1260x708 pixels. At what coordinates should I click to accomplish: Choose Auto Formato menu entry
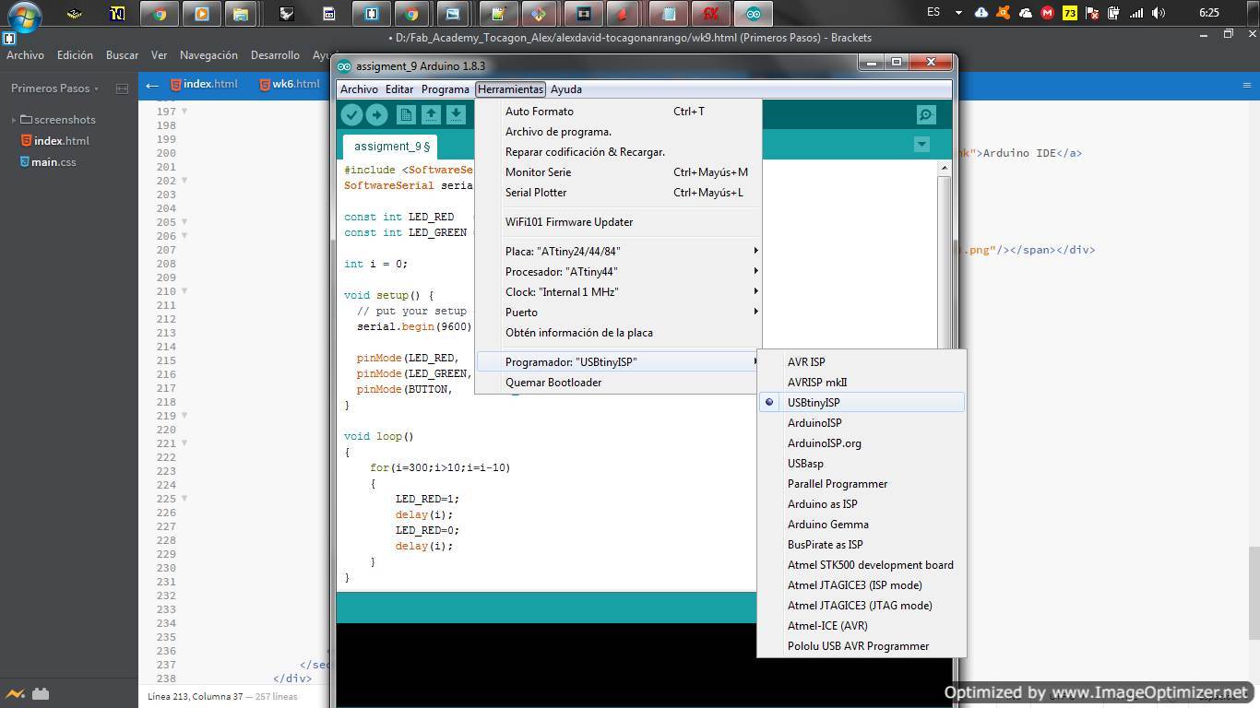click(x=619, y=112)
